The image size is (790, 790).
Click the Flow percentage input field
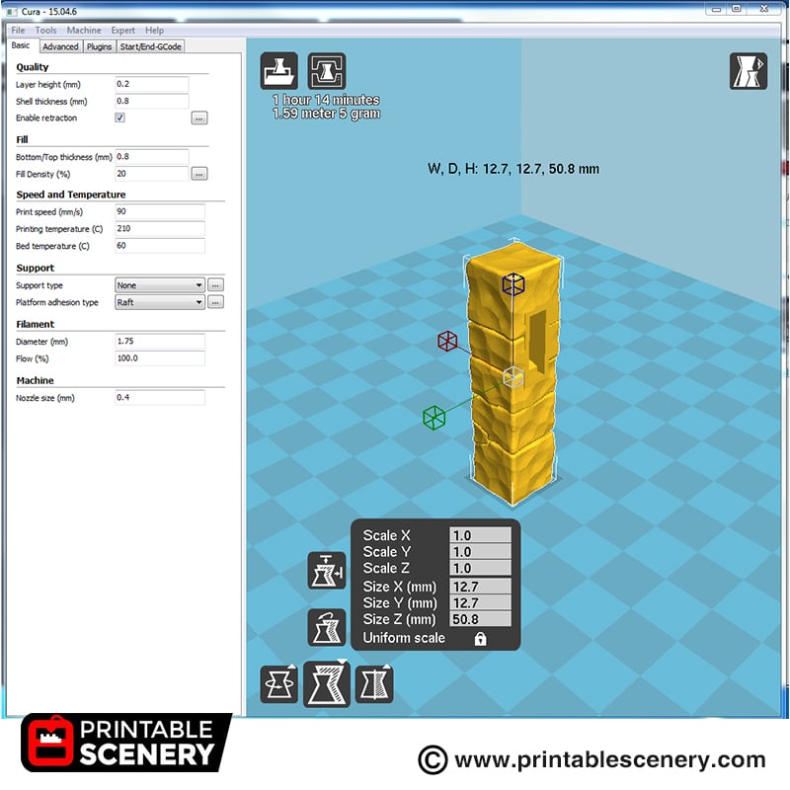click(x=160, y=358)
